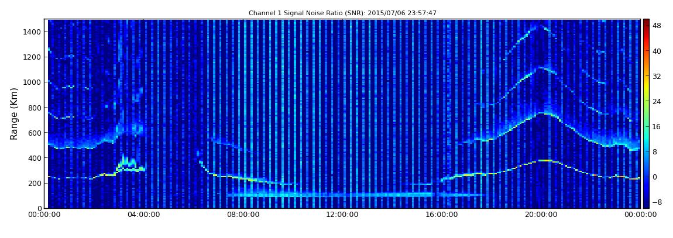
Task: Click the 08:00:00 time axis label
Action: (x=243, y=215)
